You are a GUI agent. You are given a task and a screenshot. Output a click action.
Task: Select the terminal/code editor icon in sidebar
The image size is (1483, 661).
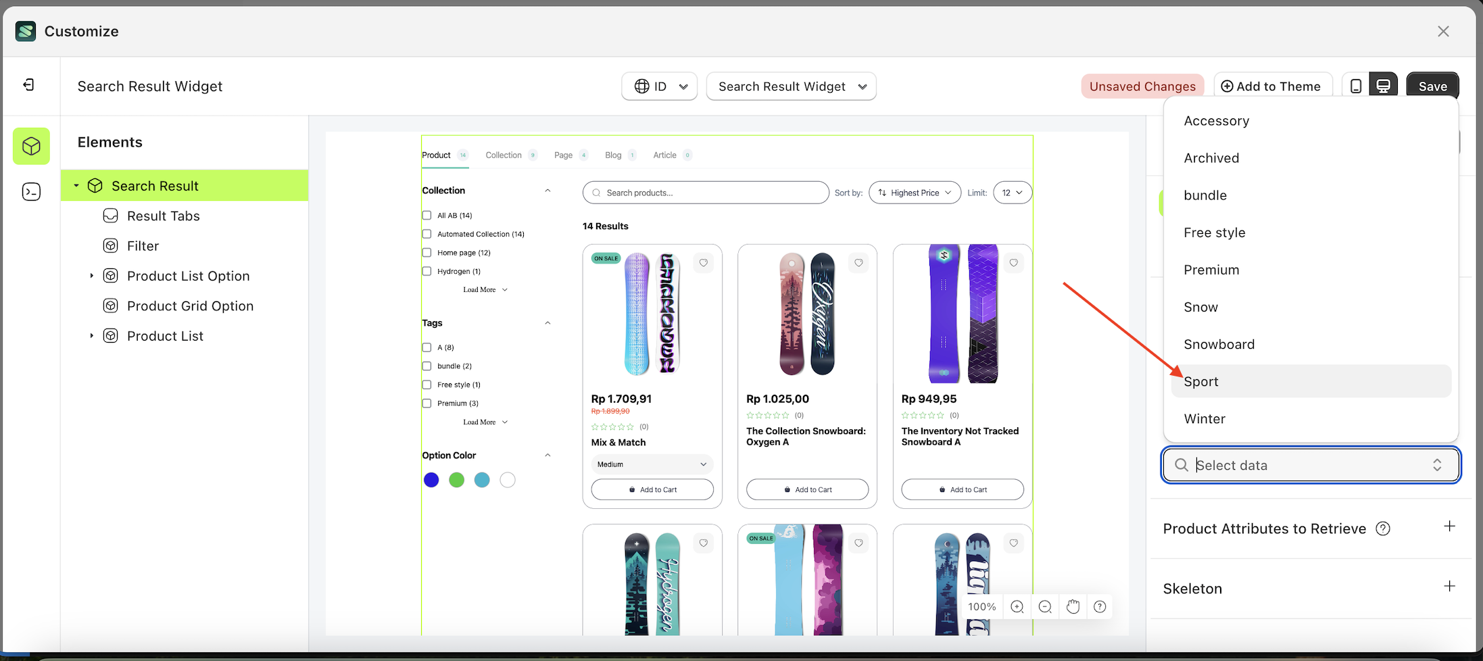point(31,192)
